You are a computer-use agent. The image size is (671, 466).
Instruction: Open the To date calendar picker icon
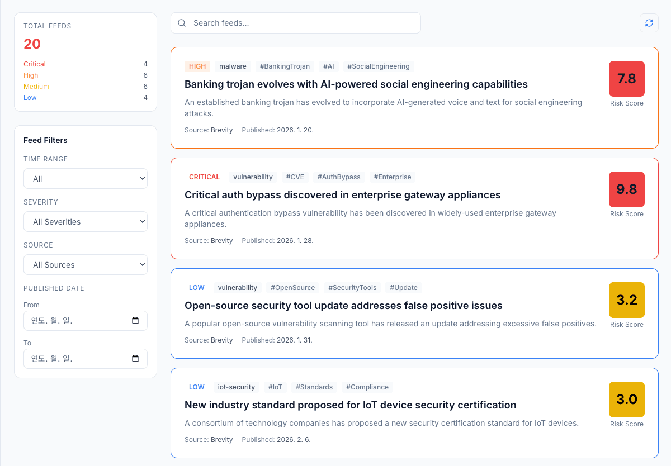(x=135, y=359)
